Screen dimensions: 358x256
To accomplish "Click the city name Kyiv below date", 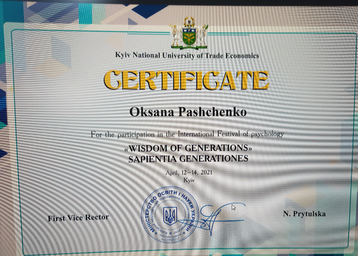I will (189, 180).
